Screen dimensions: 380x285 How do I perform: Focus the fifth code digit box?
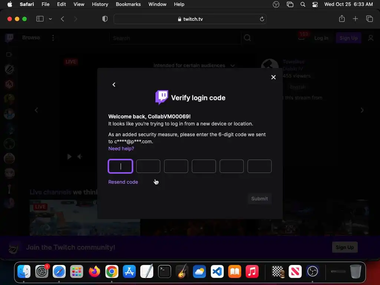[x=232, y=166]
